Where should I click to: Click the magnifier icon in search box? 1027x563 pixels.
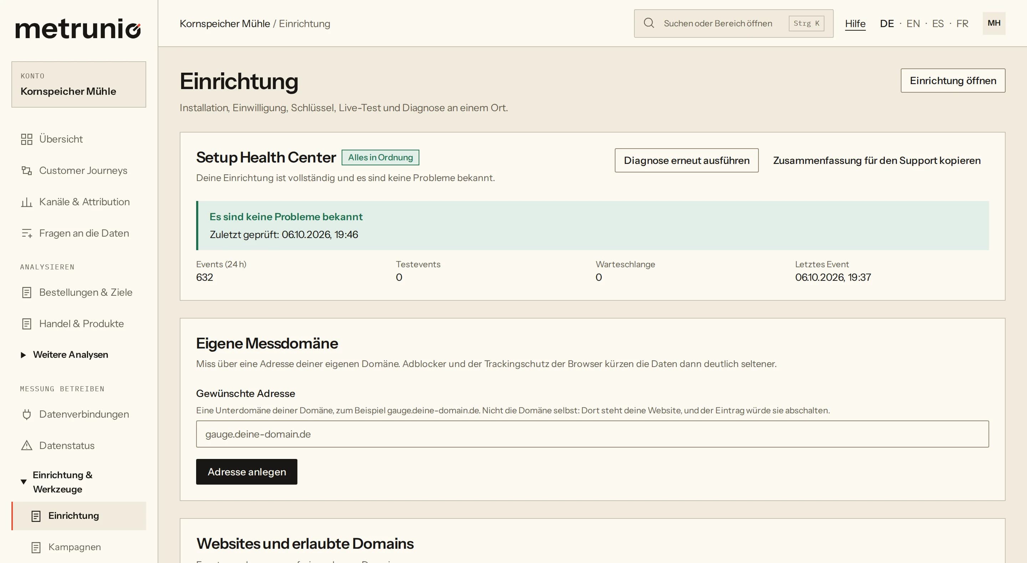tap(649, 23)
